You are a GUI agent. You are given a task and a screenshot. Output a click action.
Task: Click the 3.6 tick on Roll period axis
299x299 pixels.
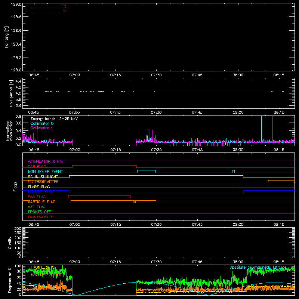18,105
